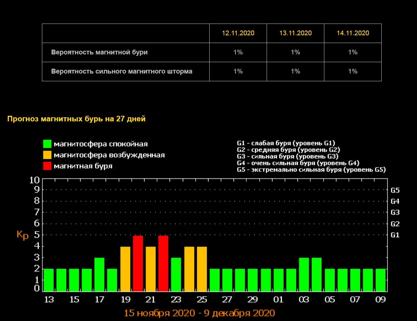Click the red bar for day 20
The image size is (417, 321).
pyautogui.click(x=138, y=264)
